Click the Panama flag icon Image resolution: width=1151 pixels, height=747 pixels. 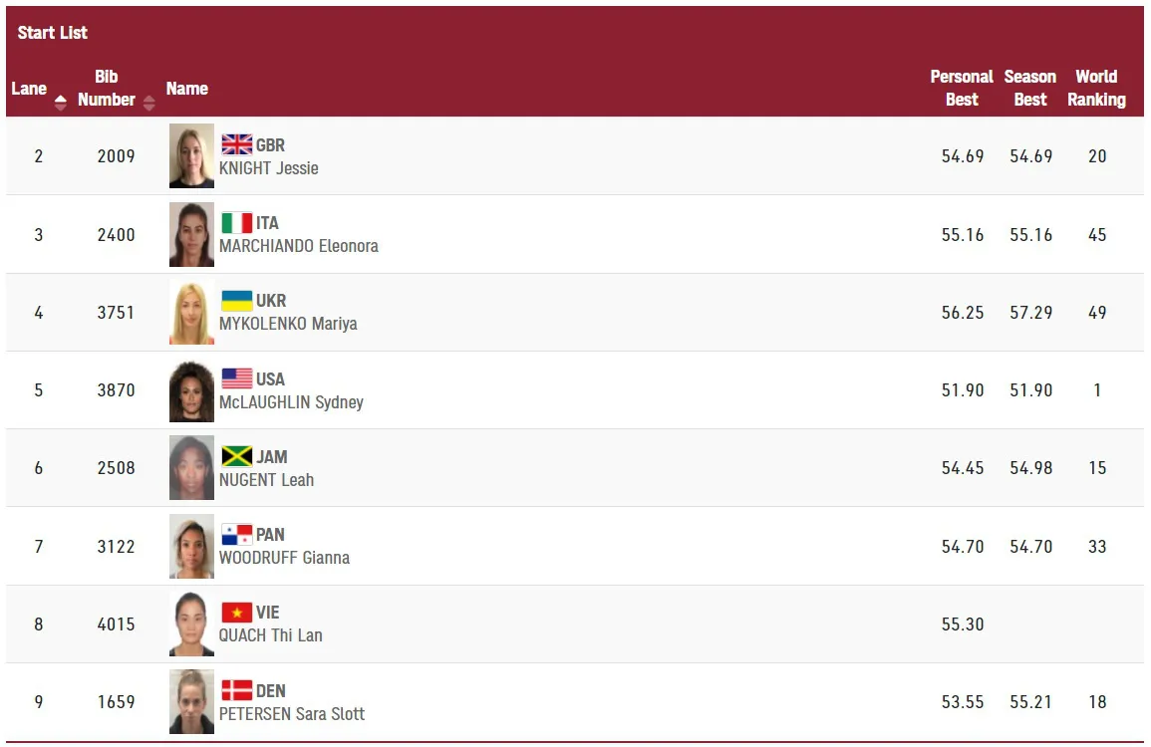pos(236,534)
